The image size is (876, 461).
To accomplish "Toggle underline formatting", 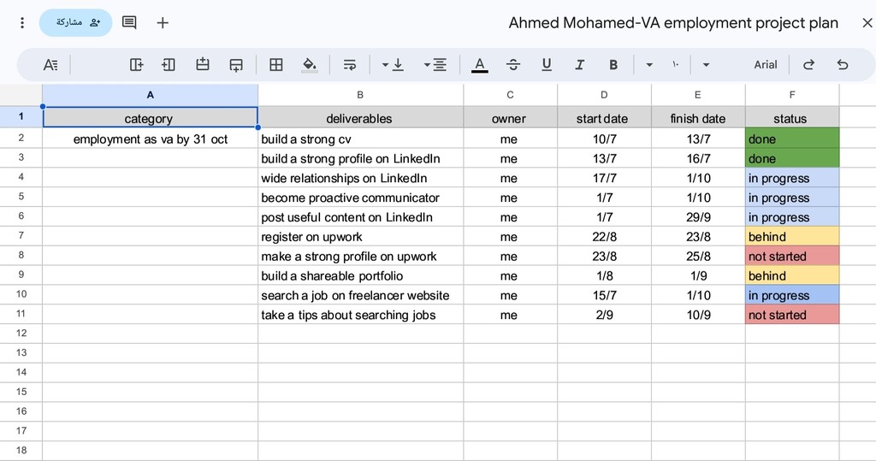I will 547,65.
